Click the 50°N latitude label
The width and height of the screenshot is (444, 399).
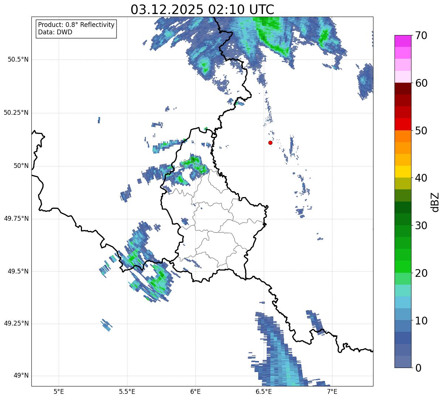(x=21, y=166)
